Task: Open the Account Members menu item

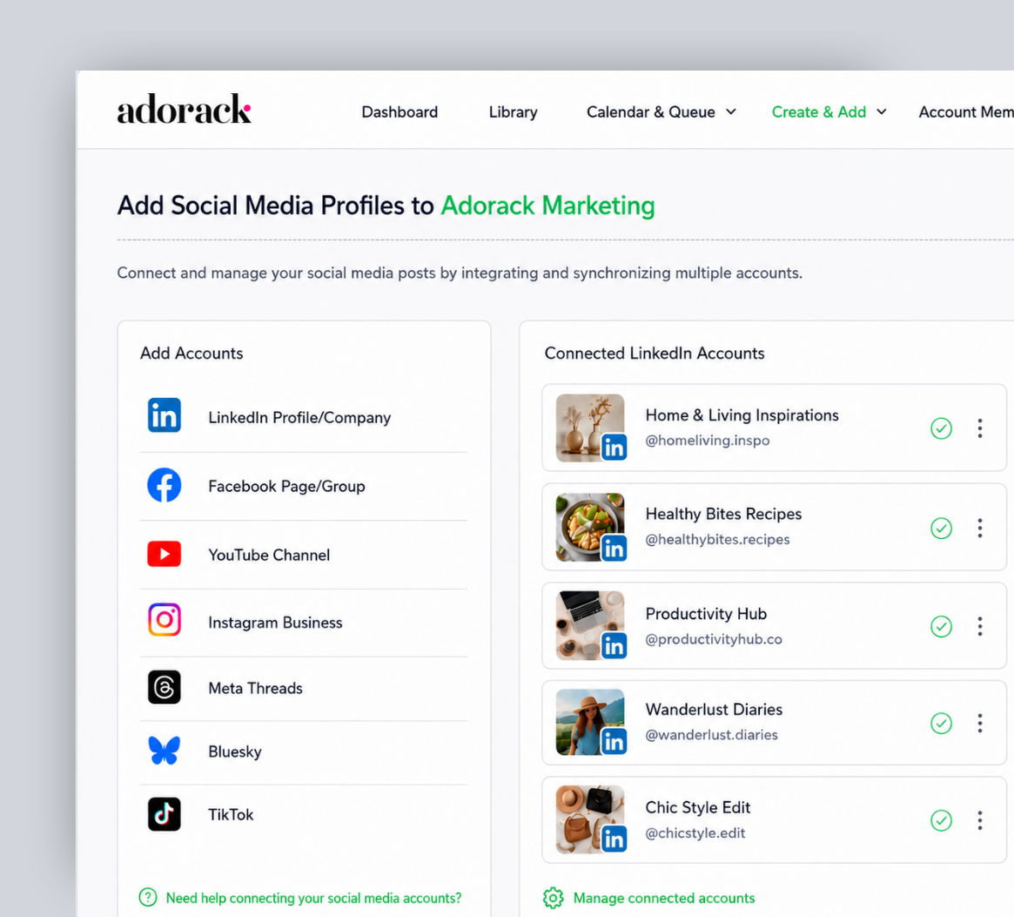Action: click(965, 112)
